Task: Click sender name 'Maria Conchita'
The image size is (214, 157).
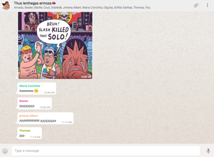Action: coord(30,86)
